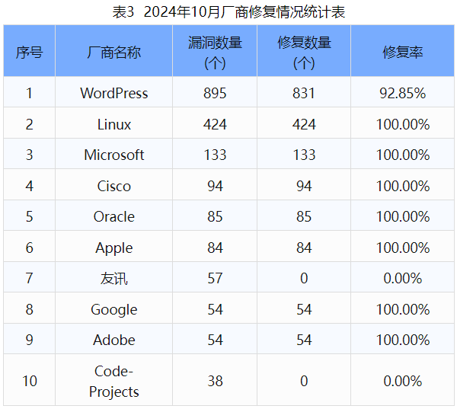Viewport: 457px width, 409px height.
Task: Click the 友讯 row 0.00% rate
Action: tap(402, 279)
